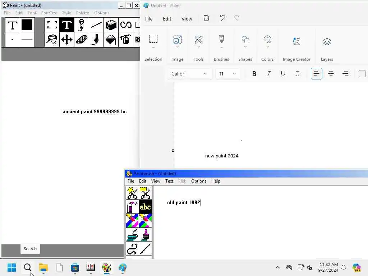Open View menu in Paintbrush window
Image resolution: width=368 pixels, height=276 pixels.
[156, 181]
